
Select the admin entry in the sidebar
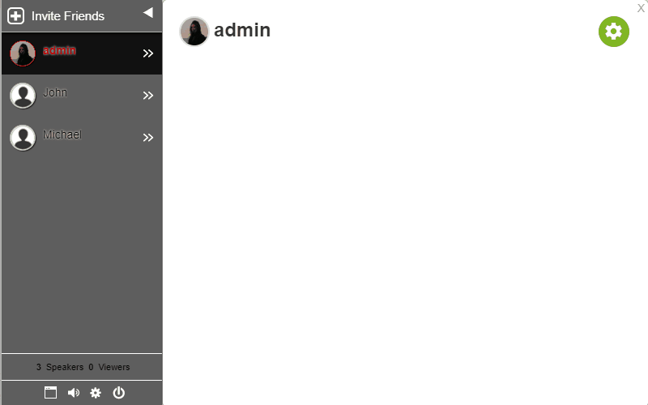click(82, 53)
